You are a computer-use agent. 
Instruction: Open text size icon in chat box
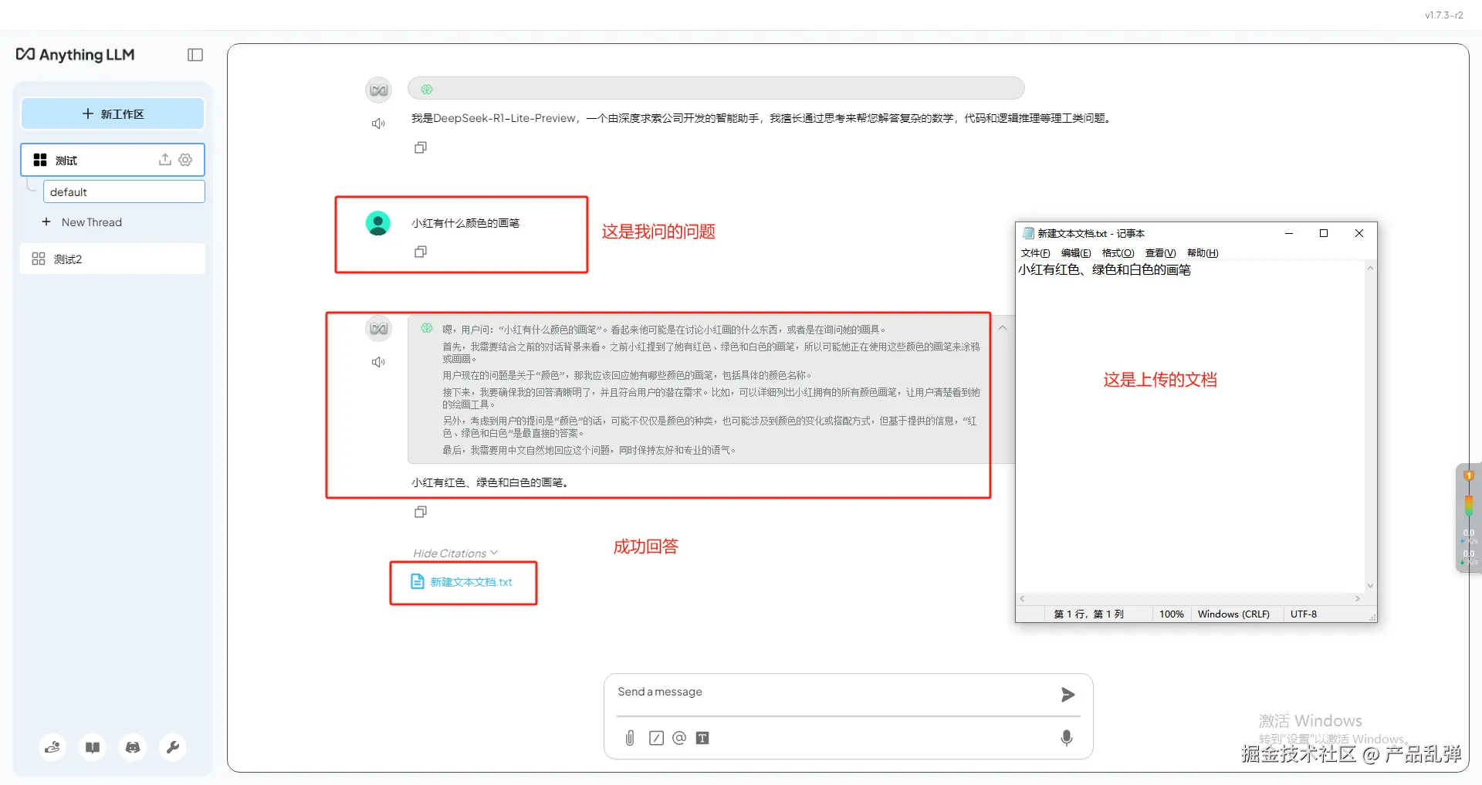click(702, 738)
